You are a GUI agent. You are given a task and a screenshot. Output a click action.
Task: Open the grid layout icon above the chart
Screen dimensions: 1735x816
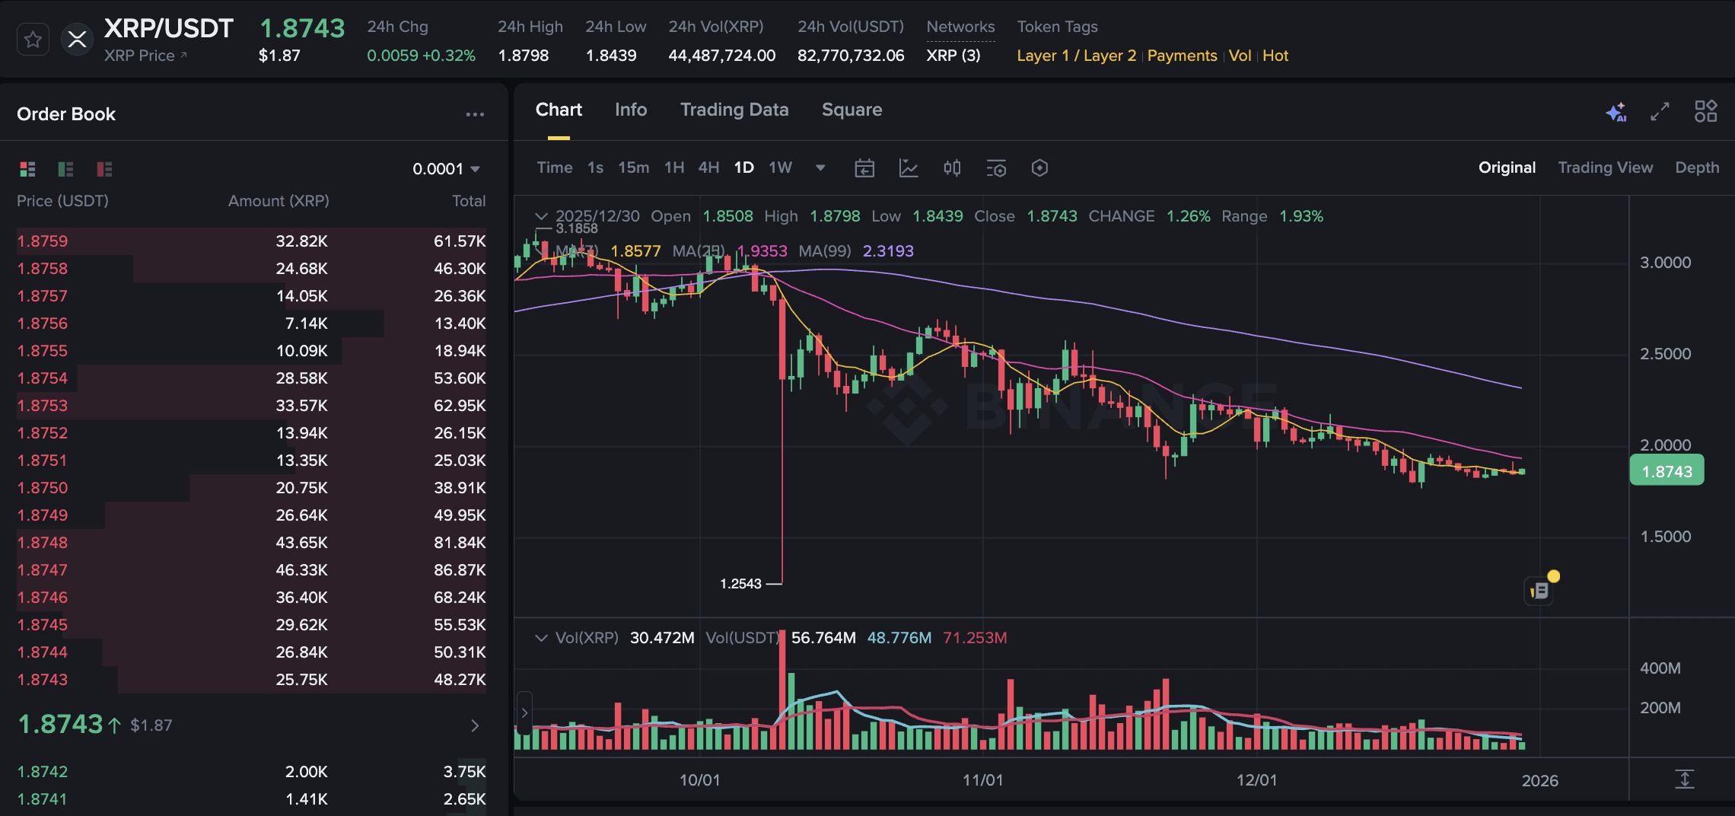1706,111
